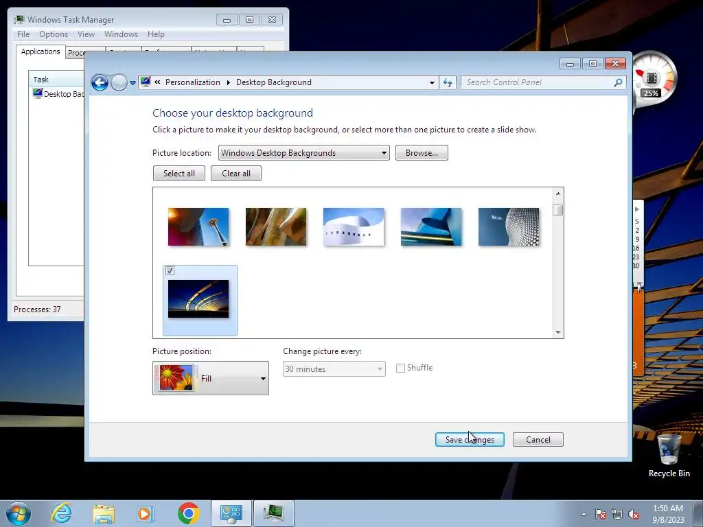The image size is (703, 527).
Task: Click the magnifier search icon
Action: coord(619,82)
